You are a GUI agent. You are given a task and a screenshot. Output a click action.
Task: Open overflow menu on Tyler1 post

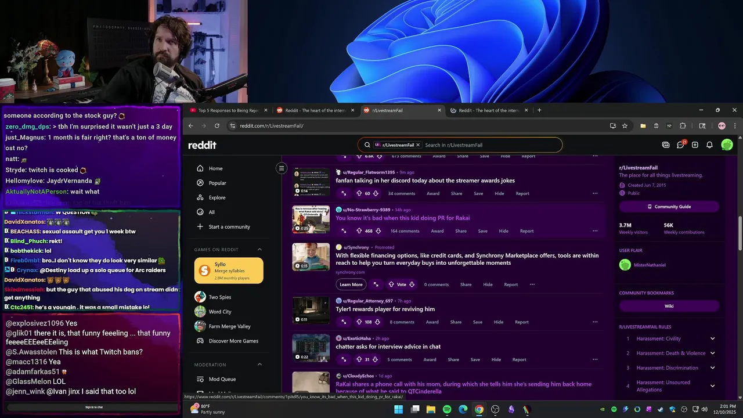pos(594,322)
